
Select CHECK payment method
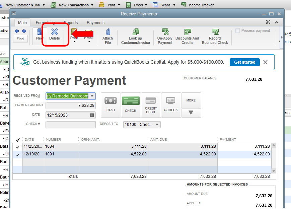[131, 105]
